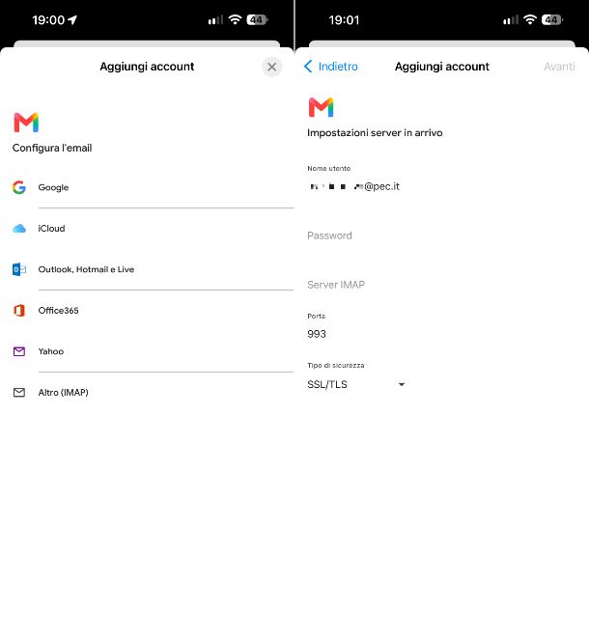Image resolution: width=589 pixels, height=637 pixels.
Task: Tap the iCloud cloud icon
Action: point(19,229)
